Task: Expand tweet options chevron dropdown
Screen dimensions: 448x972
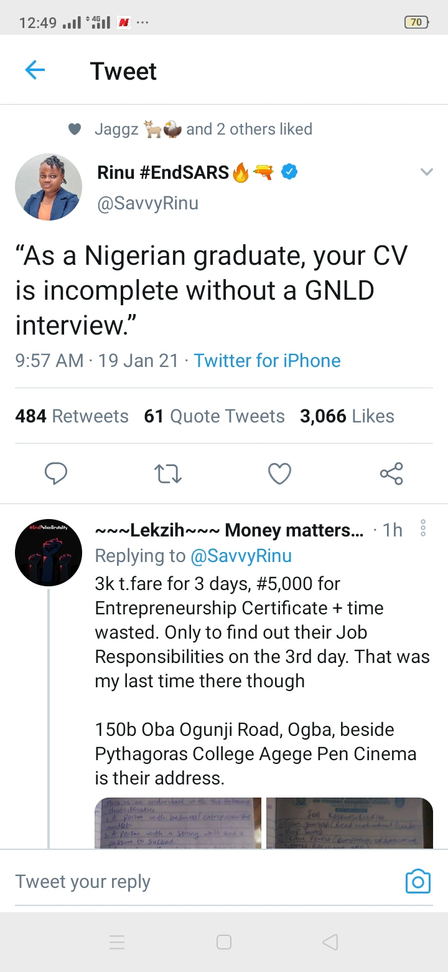Action: pyautogui.click(x=427, y=173)
